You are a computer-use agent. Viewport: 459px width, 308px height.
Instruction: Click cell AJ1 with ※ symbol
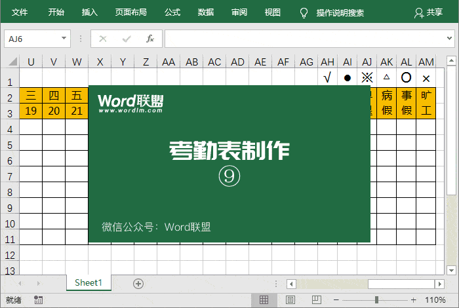[367, 78]
